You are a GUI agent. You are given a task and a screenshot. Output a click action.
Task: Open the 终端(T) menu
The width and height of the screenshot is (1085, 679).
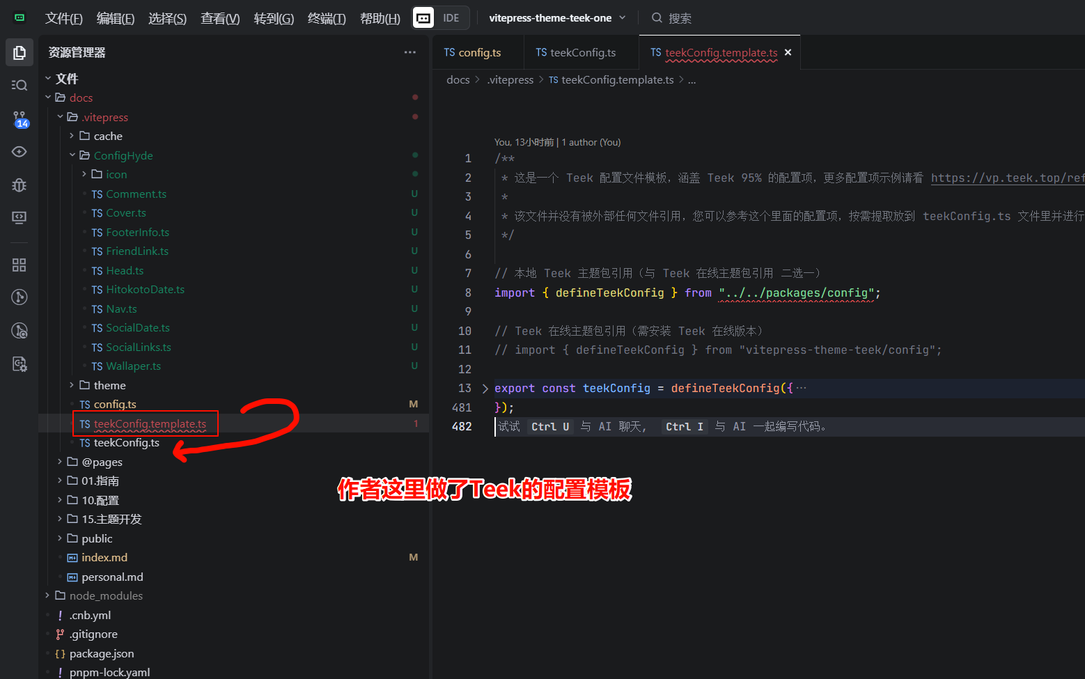pos(327,18)
